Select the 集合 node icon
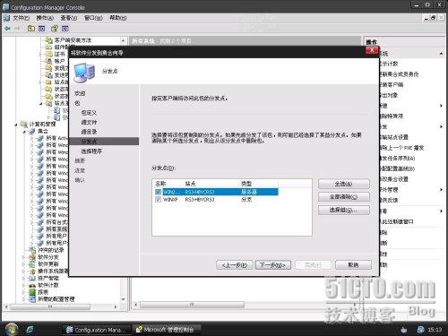Screen dimensions: 448x336 (x=32, y=131)
